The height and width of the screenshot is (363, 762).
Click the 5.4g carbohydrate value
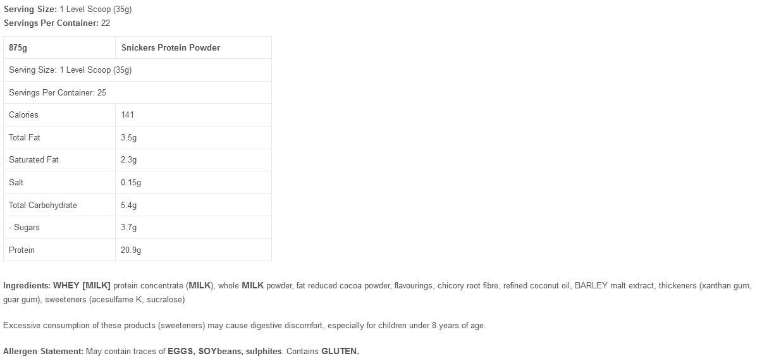tap(129, 205)
